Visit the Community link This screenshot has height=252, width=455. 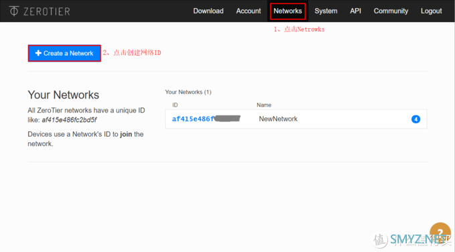point(391,11)
